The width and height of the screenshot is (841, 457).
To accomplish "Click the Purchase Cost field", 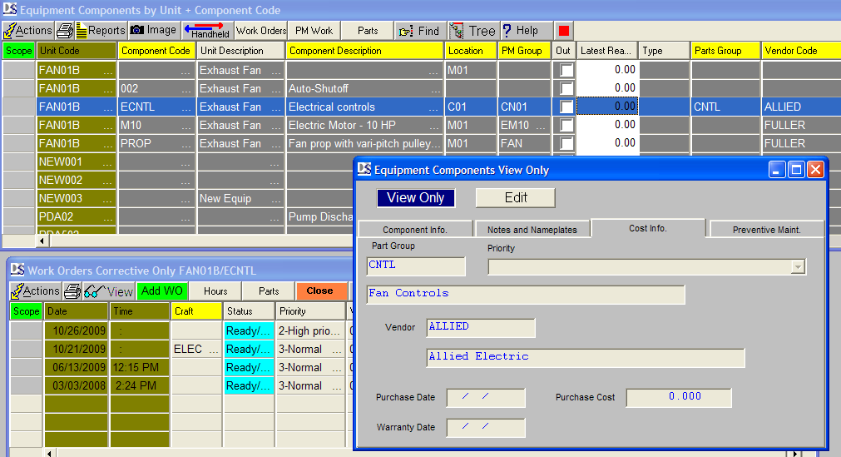I will pyautogui.click(x=678, y=397).
